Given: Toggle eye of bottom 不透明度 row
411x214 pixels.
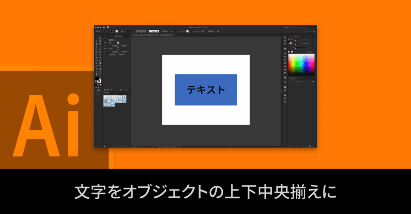Looking at the screenshot, I should point(105,54).
